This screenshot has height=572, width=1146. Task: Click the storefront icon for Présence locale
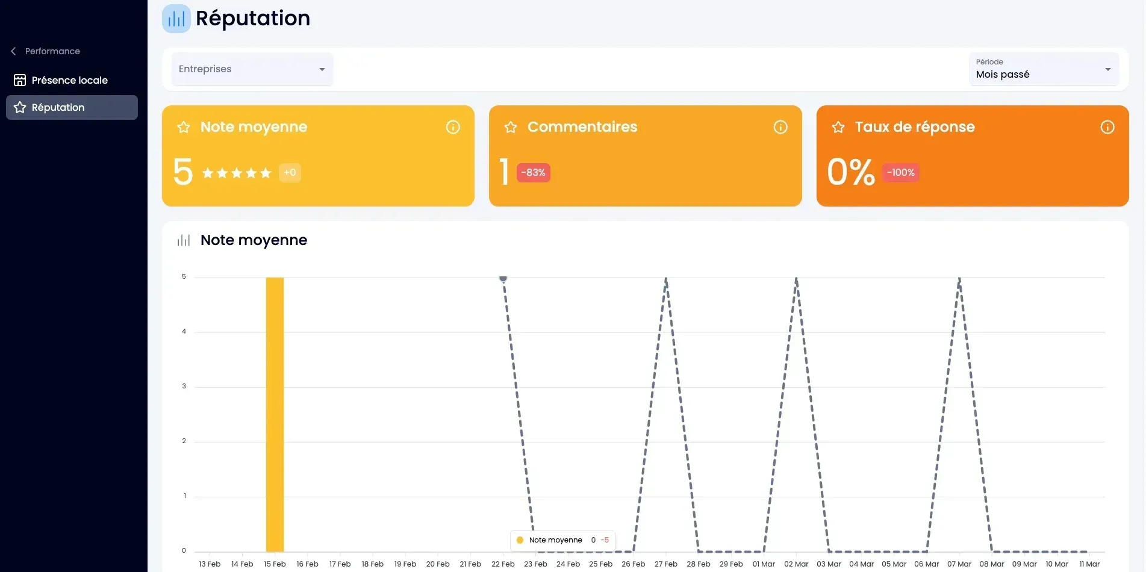pos(20,80)
